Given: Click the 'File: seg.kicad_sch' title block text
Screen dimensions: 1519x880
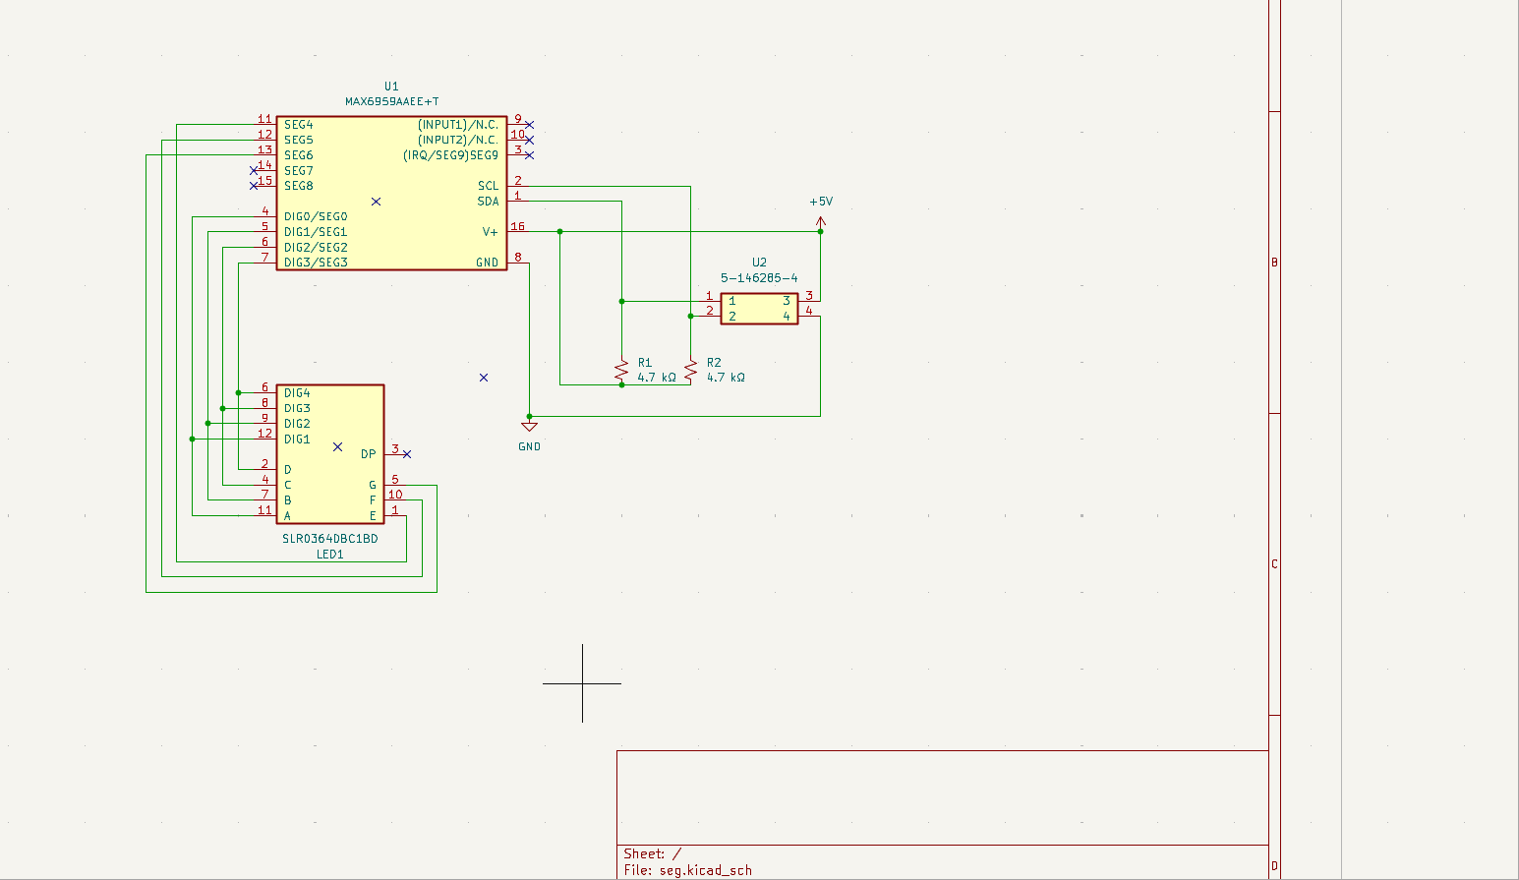Looking at the screenshot, I should (x=687, y=870).
